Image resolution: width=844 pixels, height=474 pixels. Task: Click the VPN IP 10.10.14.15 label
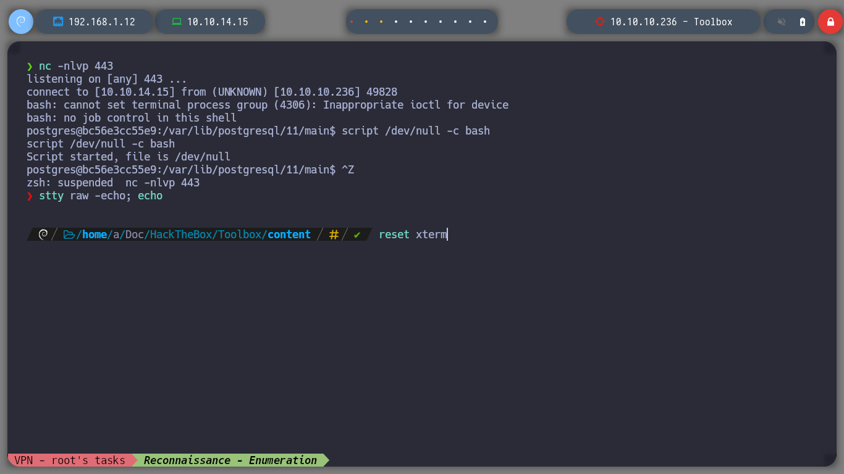(217, 22)
